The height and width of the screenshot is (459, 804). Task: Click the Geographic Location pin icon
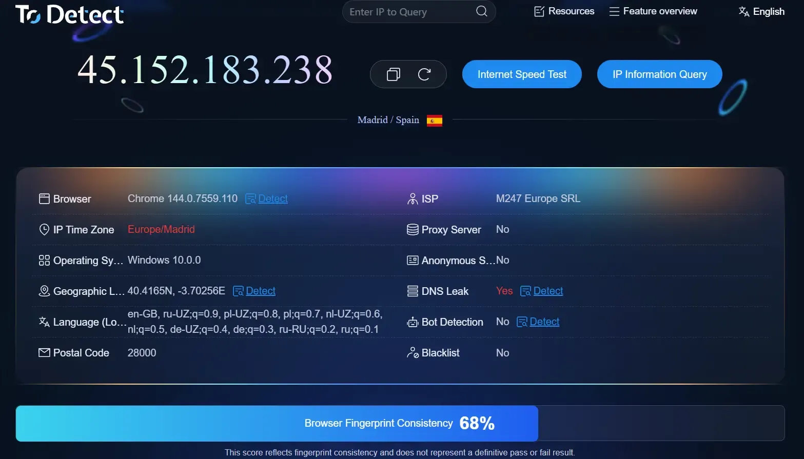click(44, 291)
